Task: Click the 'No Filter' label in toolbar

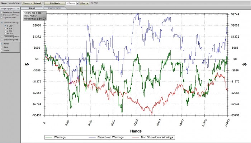Action: (x=94, y=3)
